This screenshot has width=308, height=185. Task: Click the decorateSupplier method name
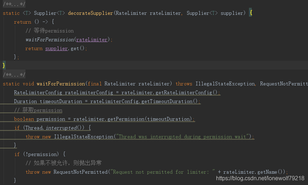(91, 13)
